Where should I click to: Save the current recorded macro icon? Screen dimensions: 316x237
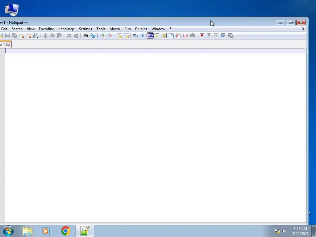(230, 36)
